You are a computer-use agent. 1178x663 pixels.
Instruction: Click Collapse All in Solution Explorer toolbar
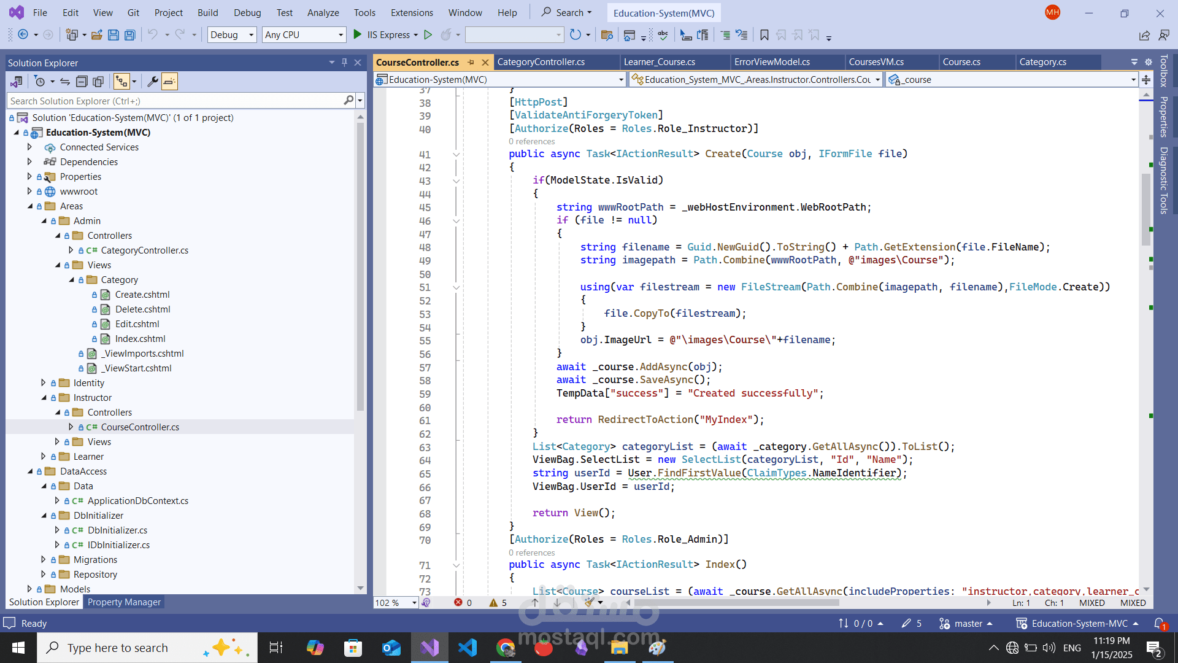(x=82, y=82)
